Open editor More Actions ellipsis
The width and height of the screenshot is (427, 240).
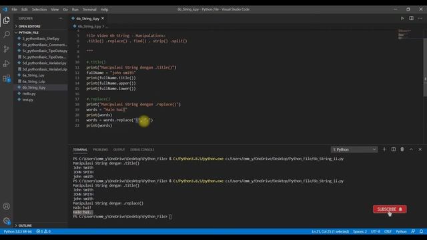(420, 18)
